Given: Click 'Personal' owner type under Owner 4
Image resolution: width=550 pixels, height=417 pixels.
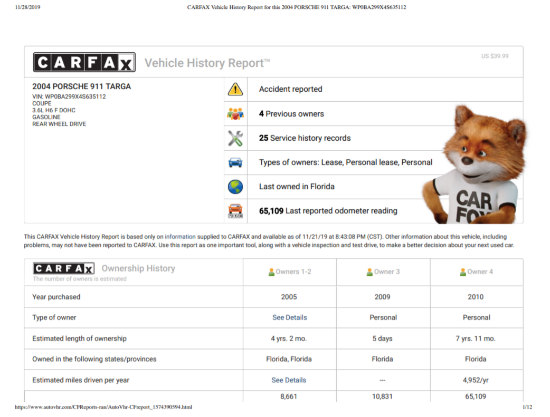Looking at the screenshot, I should point(477,317).
